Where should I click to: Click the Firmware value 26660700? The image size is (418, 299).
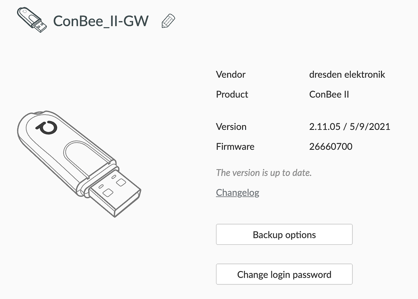331,146
